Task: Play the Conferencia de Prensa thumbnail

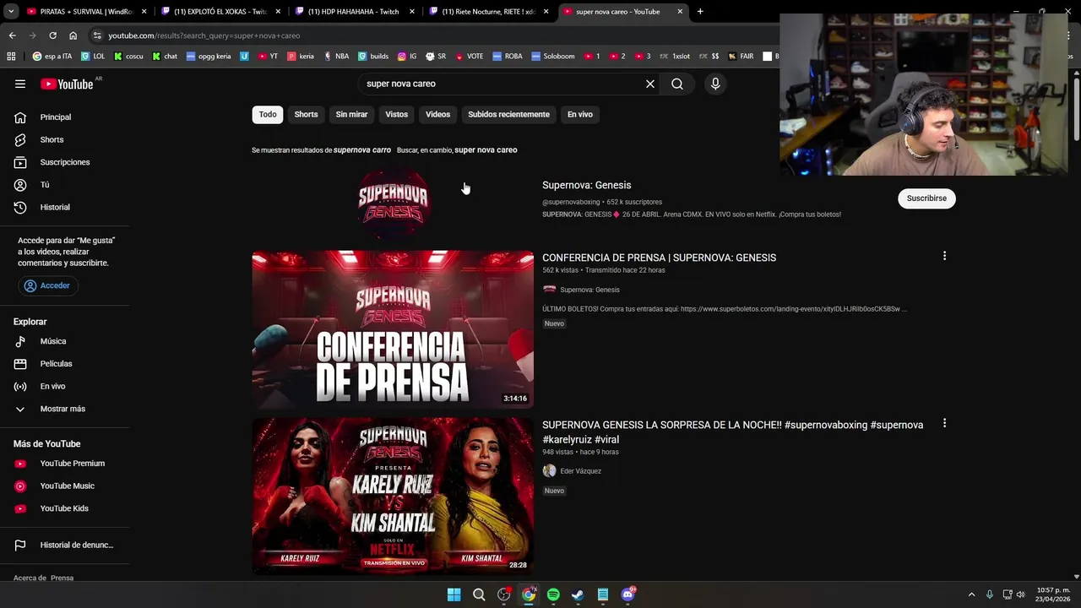Action: point(393,329)
